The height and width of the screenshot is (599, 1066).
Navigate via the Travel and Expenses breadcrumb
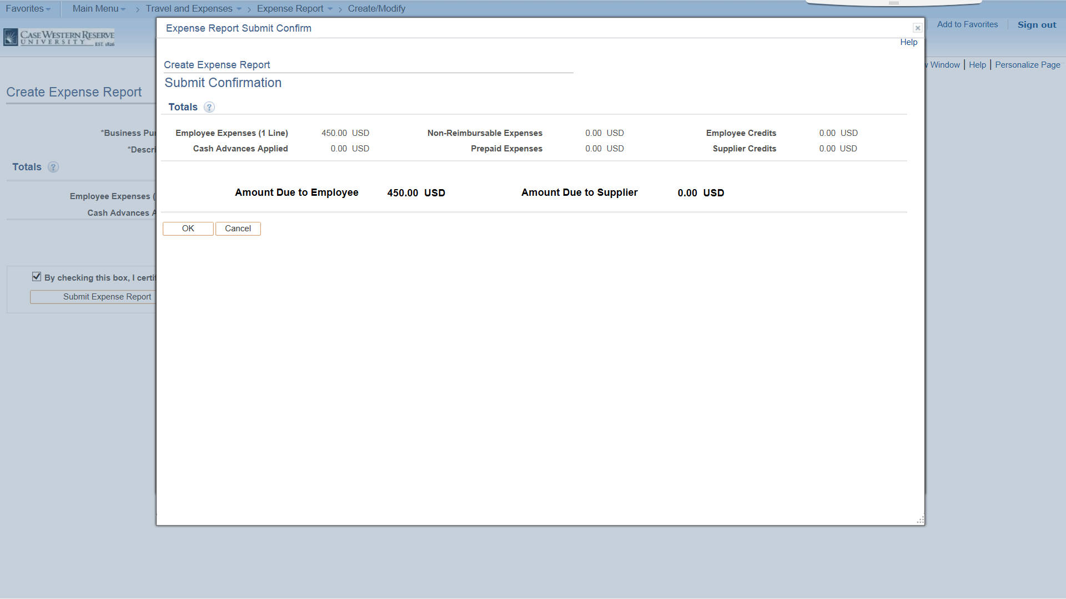pos(189,8)
